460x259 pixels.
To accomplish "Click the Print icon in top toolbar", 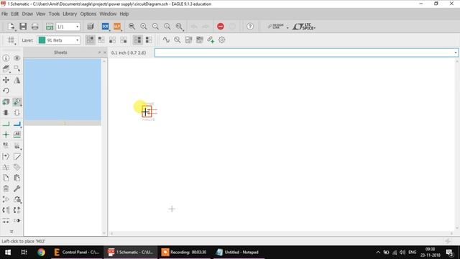I will click(x=34, y=27).
